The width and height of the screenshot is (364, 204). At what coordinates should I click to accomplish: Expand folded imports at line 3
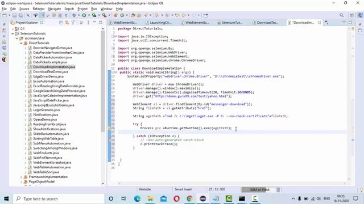[x=115, y=36]
